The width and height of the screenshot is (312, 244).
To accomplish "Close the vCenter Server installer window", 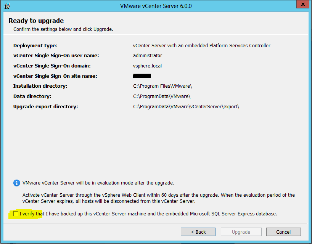I will [303, 4].
